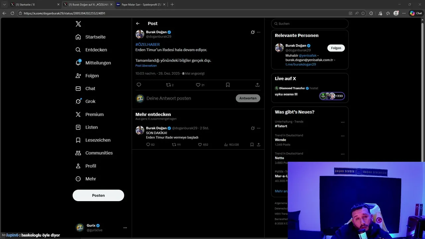Reply to SON DAKİKA post with 82 replies
Screen dimensions: 425x239
[150, 145]
